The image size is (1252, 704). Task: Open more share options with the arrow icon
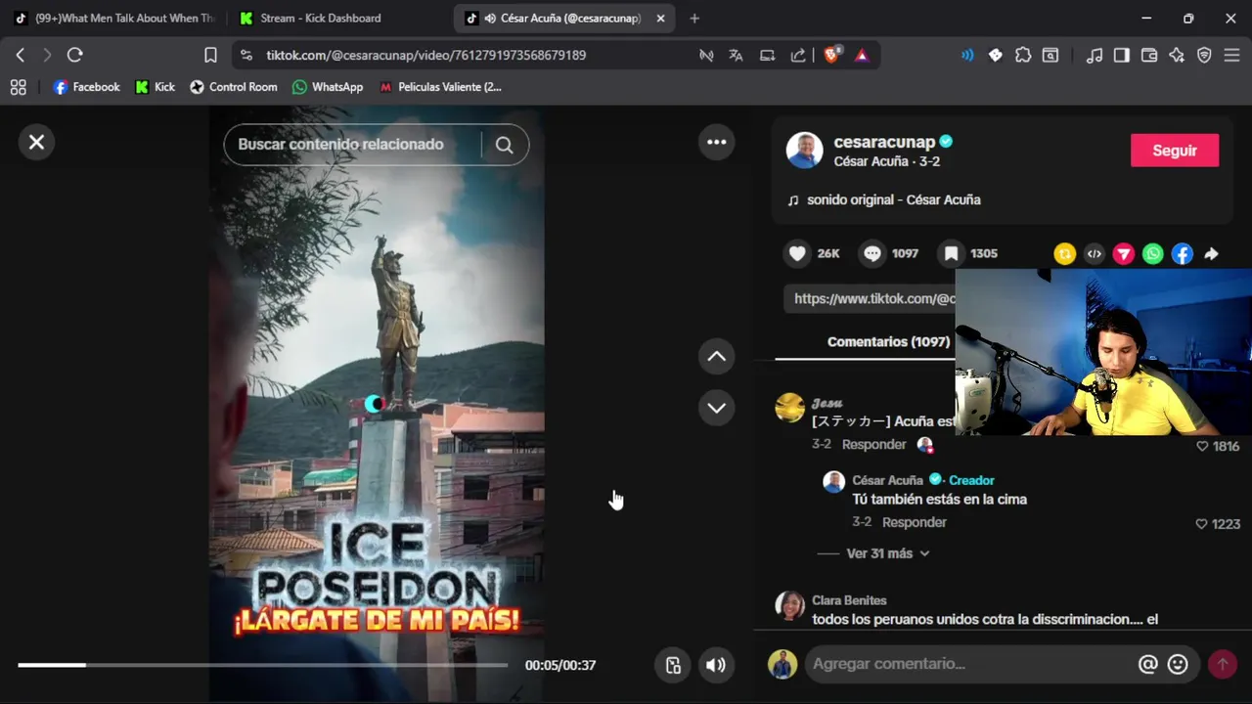pos(1211,254)
